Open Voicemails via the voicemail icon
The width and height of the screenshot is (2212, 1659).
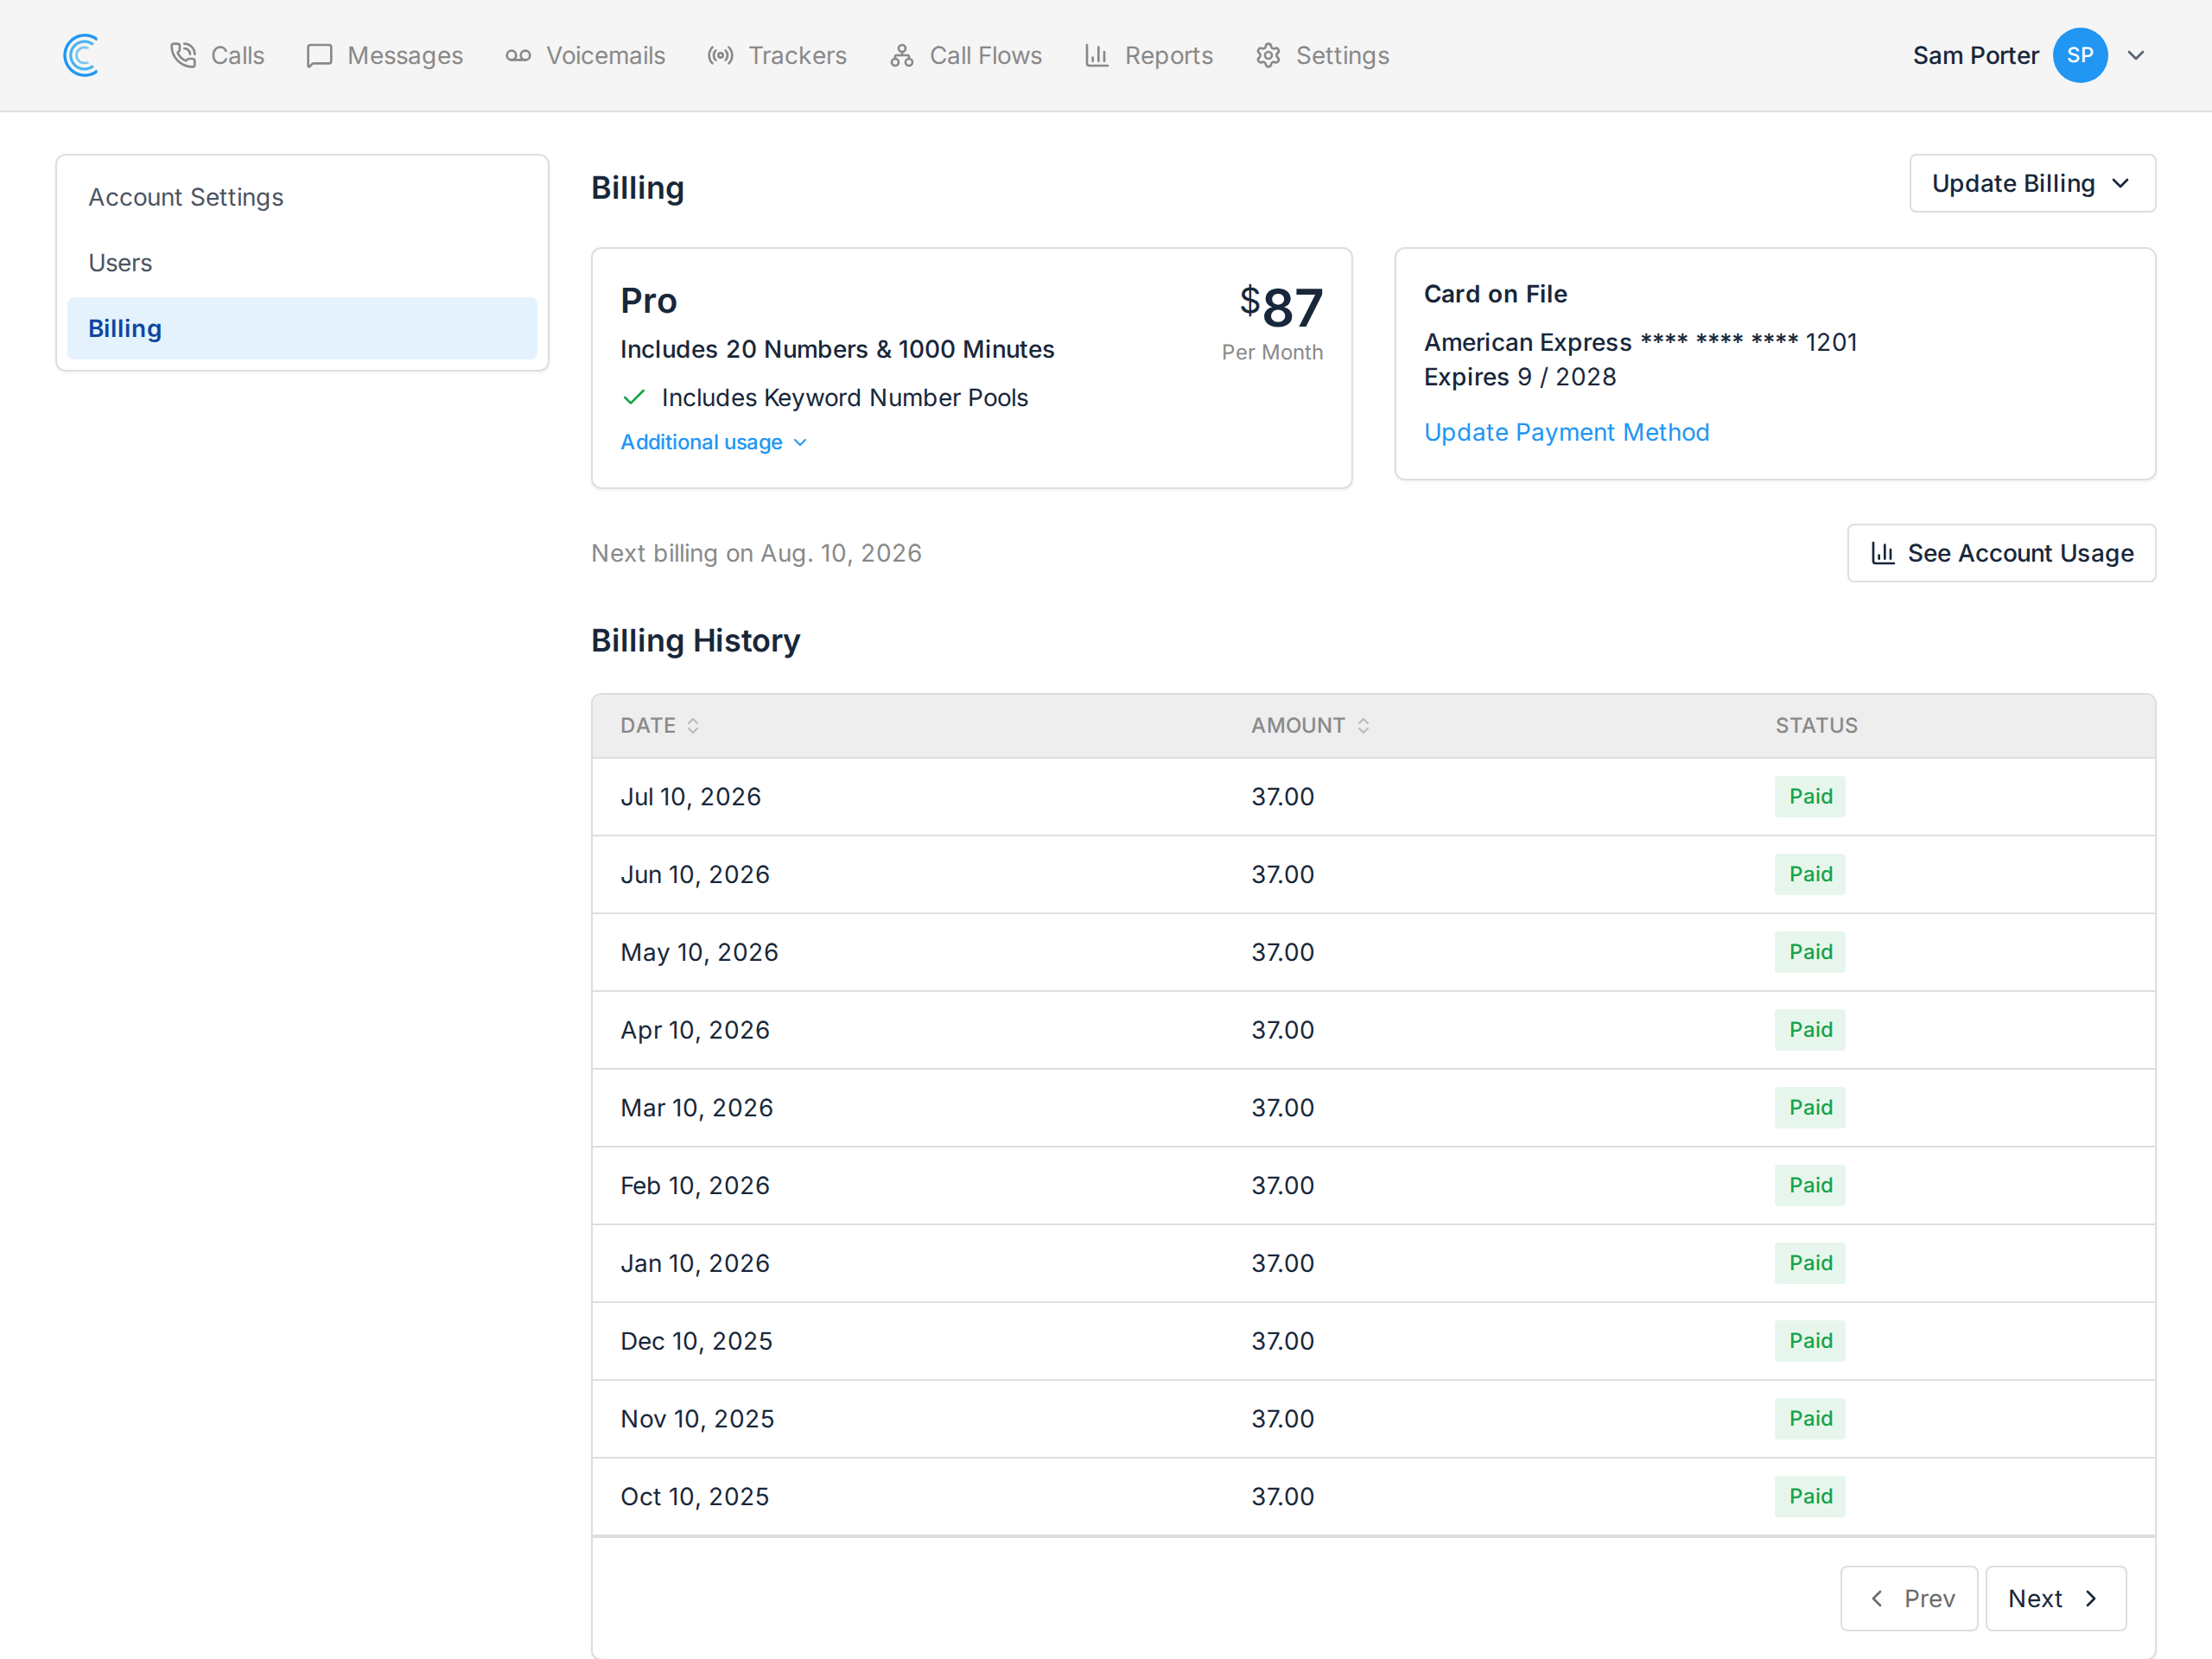(518, 55)
